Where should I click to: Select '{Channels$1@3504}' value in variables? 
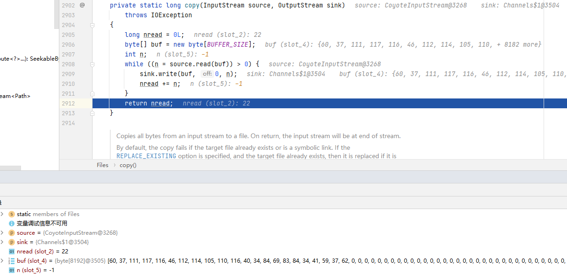62,242
